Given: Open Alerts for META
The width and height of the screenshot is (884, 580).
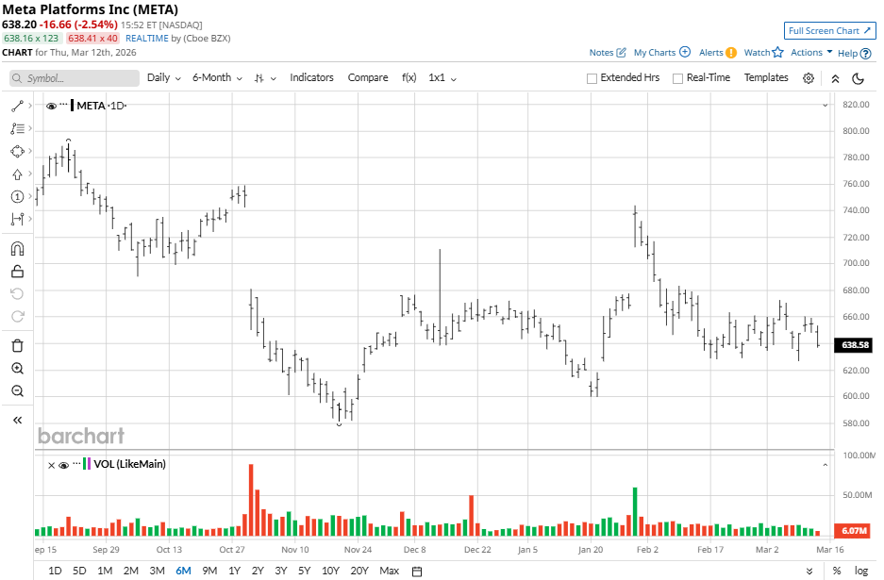Looking at the screenshot, I should (x=717, y=53).
